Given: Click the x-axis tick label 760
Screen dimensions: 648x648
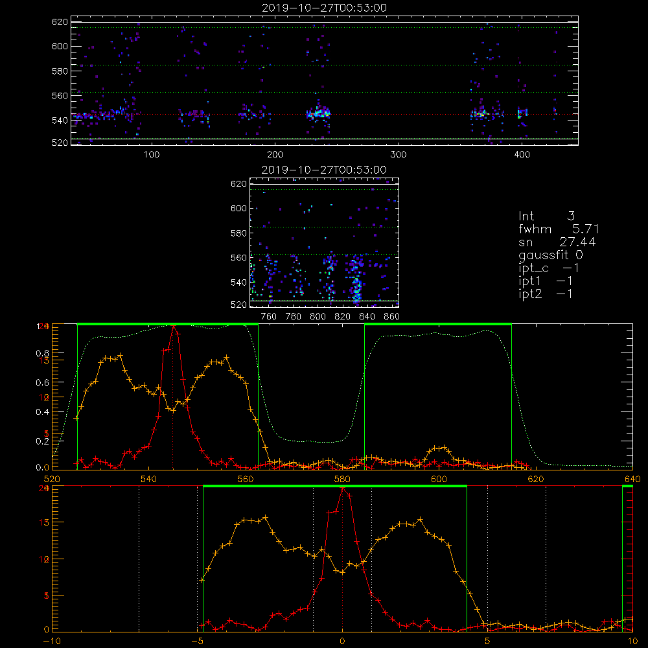Looking at the screenshot, I should pos(269,317).
